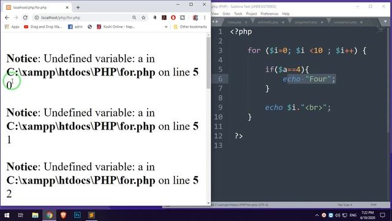Switch to the fourth Sublime file tab
The image size is (392, 221).
point(347,22)
